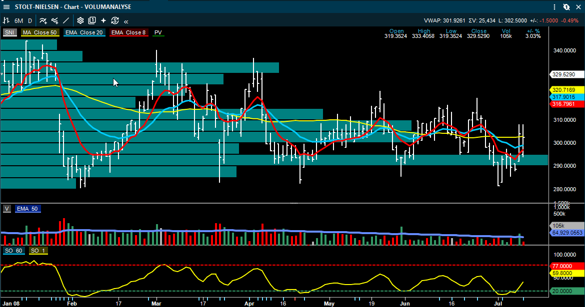Screen dimensions: 585x307
Task: Click the Jul date label on time axis
Action: click(498, 304)
